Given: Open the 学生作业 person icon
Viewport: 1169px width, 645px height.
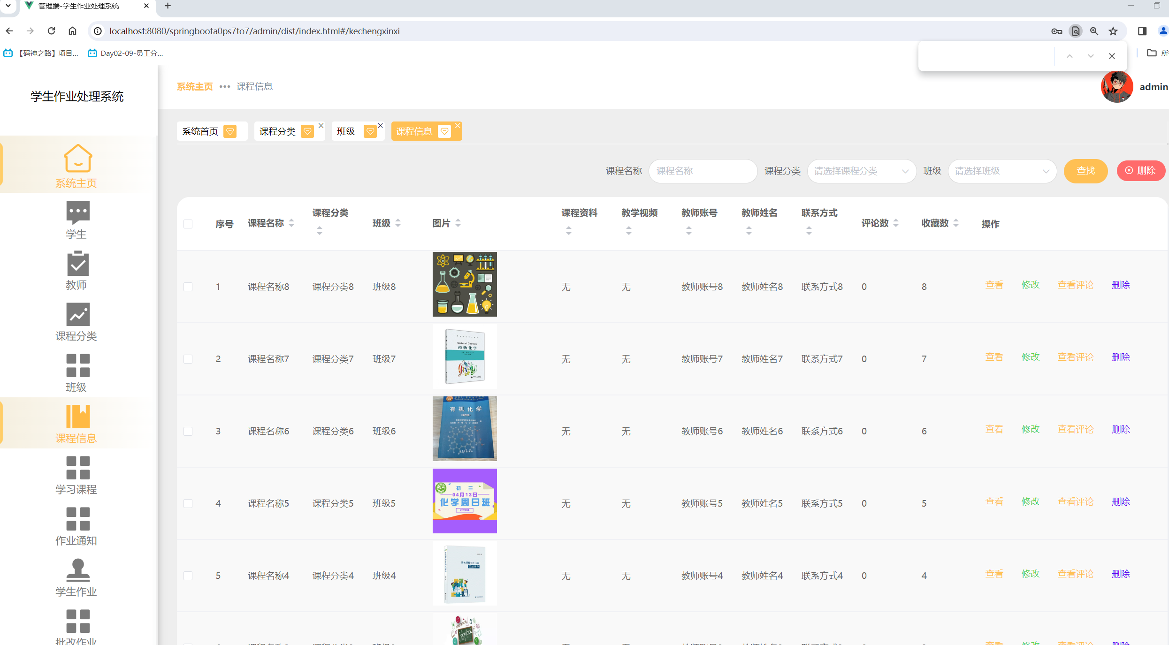Looking at the screenshot, I should tap(77, 569).
